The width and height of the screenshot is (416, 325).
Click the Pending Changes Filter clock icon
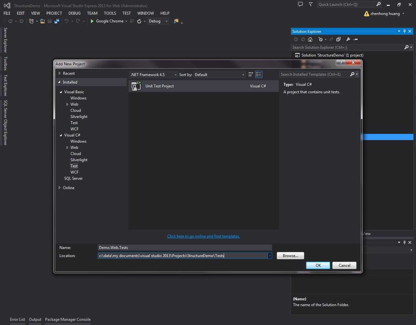tap(321, 39)
